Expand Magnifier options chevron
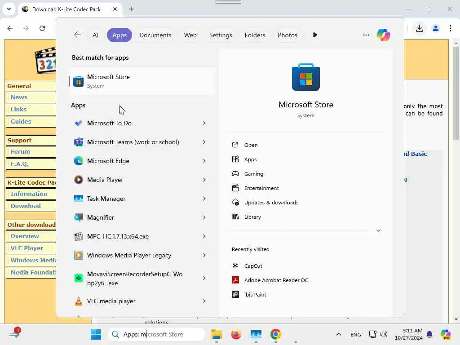 (204, 217)
